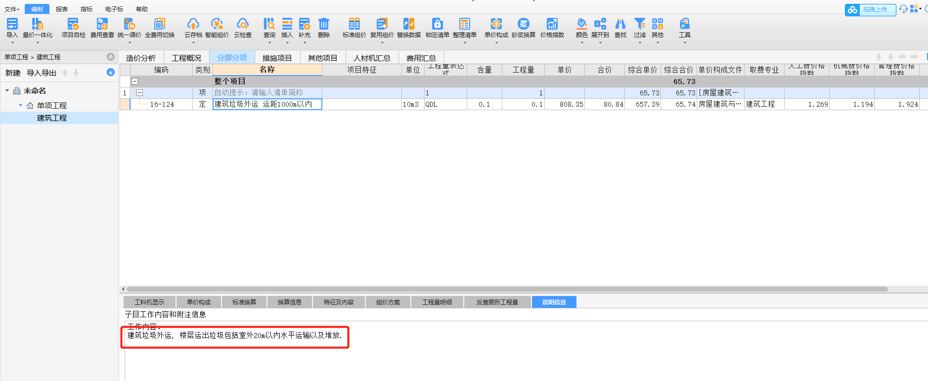This screenshot has height=381, width=928.
Task: Open dropdown arrow under 过滤
Action: (639, 42)
